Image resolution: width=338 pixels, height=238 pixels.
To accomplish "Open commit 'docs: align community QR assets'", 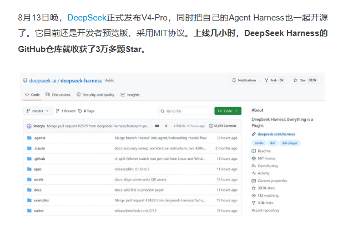I will tap(140, 179).
